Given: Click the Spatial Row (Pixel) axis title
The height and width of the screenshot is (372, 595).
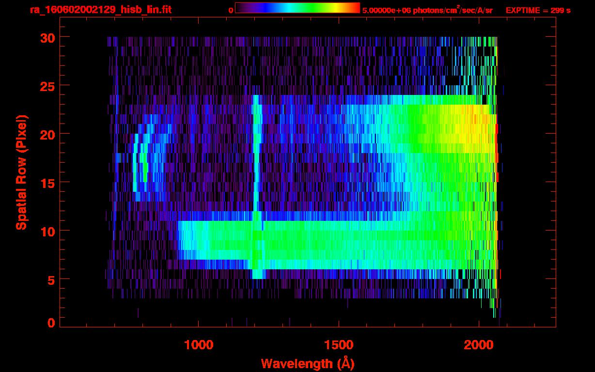Looking at the screenshot, I should (21, 172).
